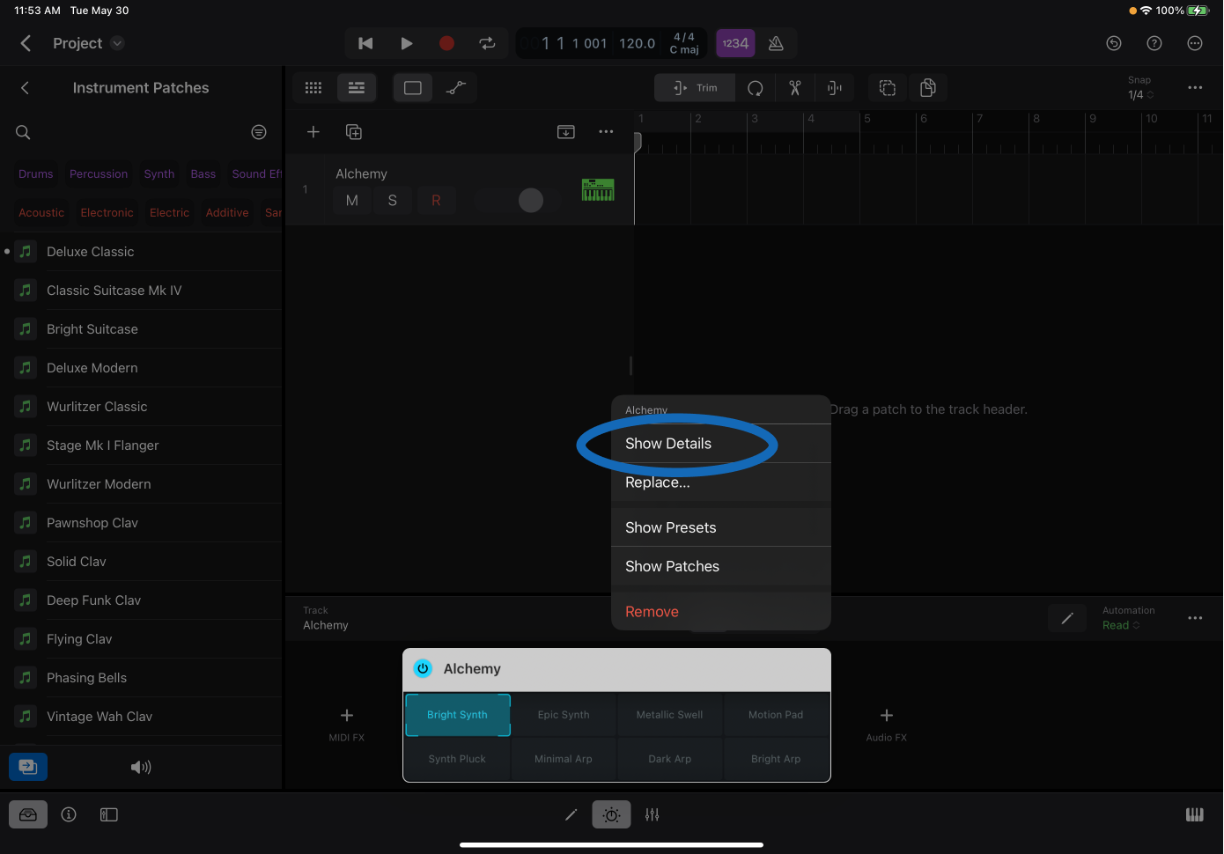Image resolution: width=1224 pixels, height=854 pixels.
Task: Toggle the patch preview speaker icon
Action: click(x=141, y=768)
